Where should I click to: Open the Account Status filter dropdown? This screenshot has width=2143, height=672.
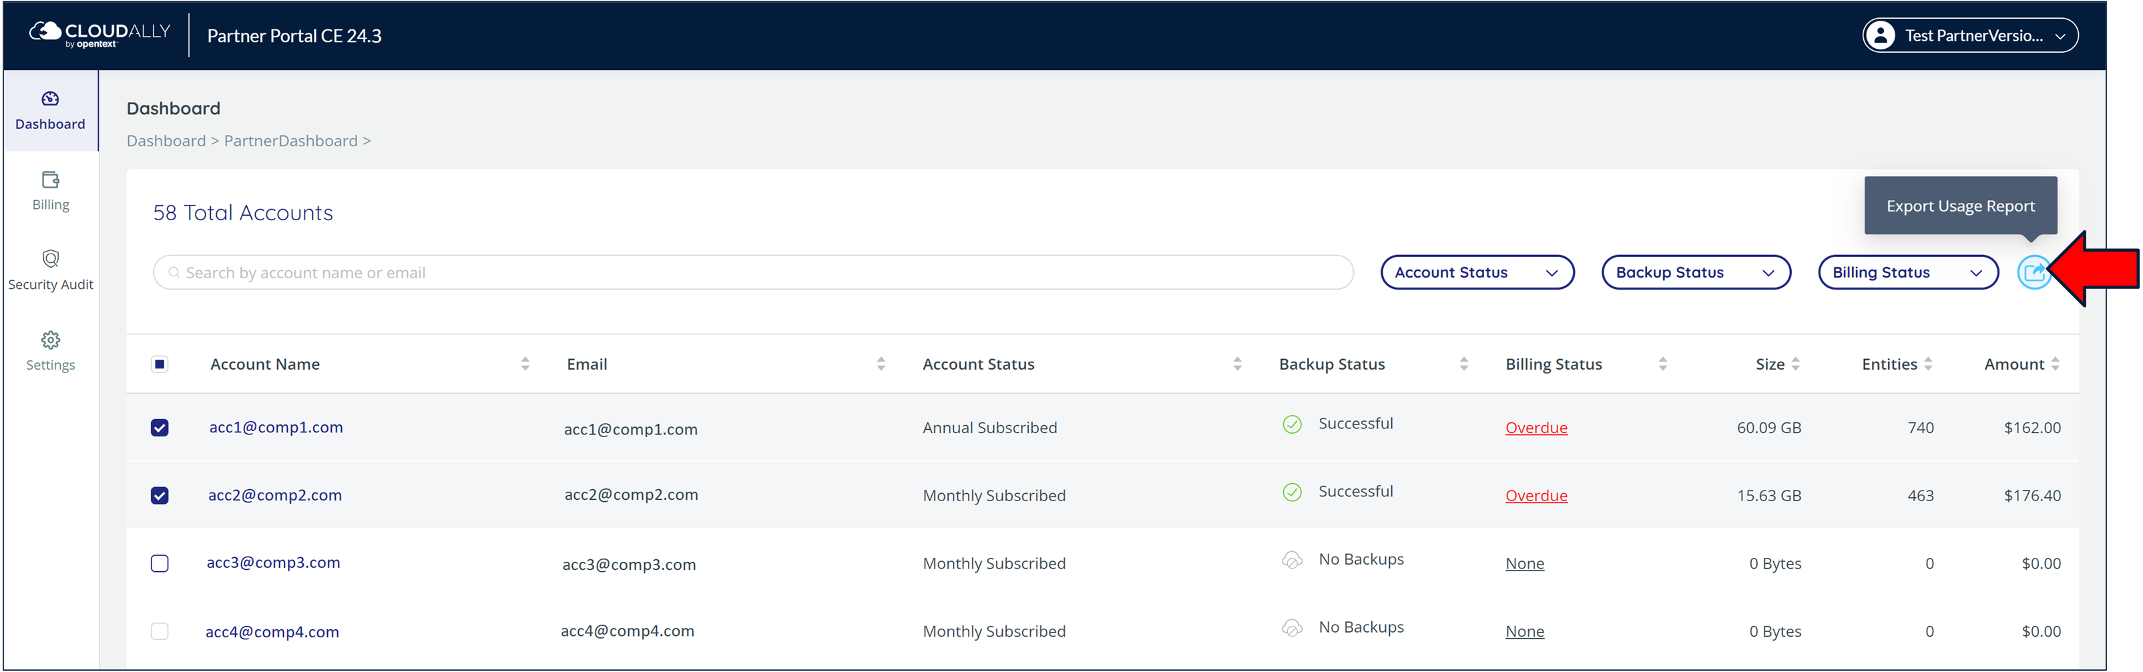click(1477, 273)
